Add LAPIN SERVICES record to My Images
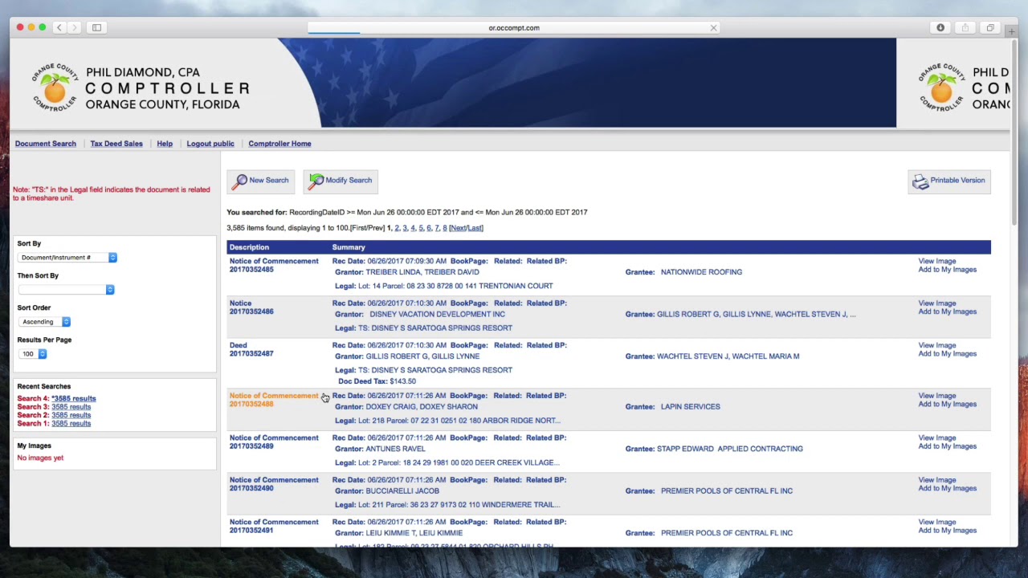This screenshot has width=1028, height=578. [x=948, y=405]
